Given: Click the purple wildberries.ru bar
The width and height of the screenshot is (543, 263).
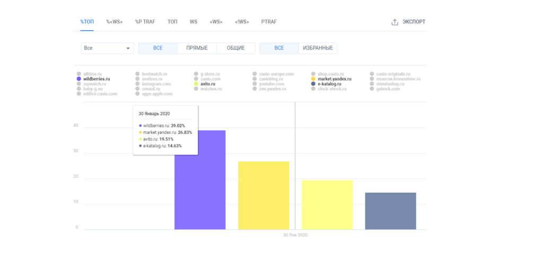Looking at the screenshot, I should tap(200, 180).
